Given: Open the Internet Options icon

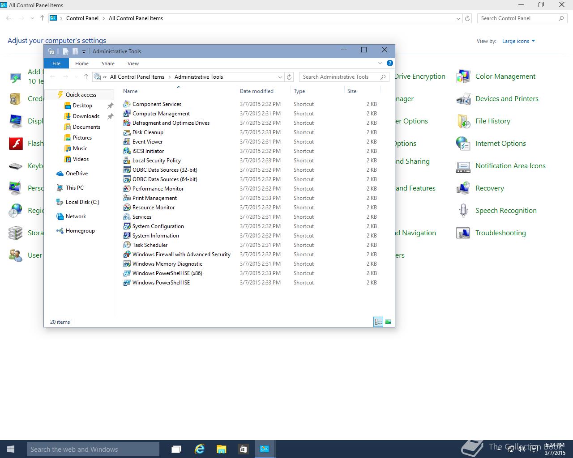Looking at the screenshot, I should coord(463,144).
